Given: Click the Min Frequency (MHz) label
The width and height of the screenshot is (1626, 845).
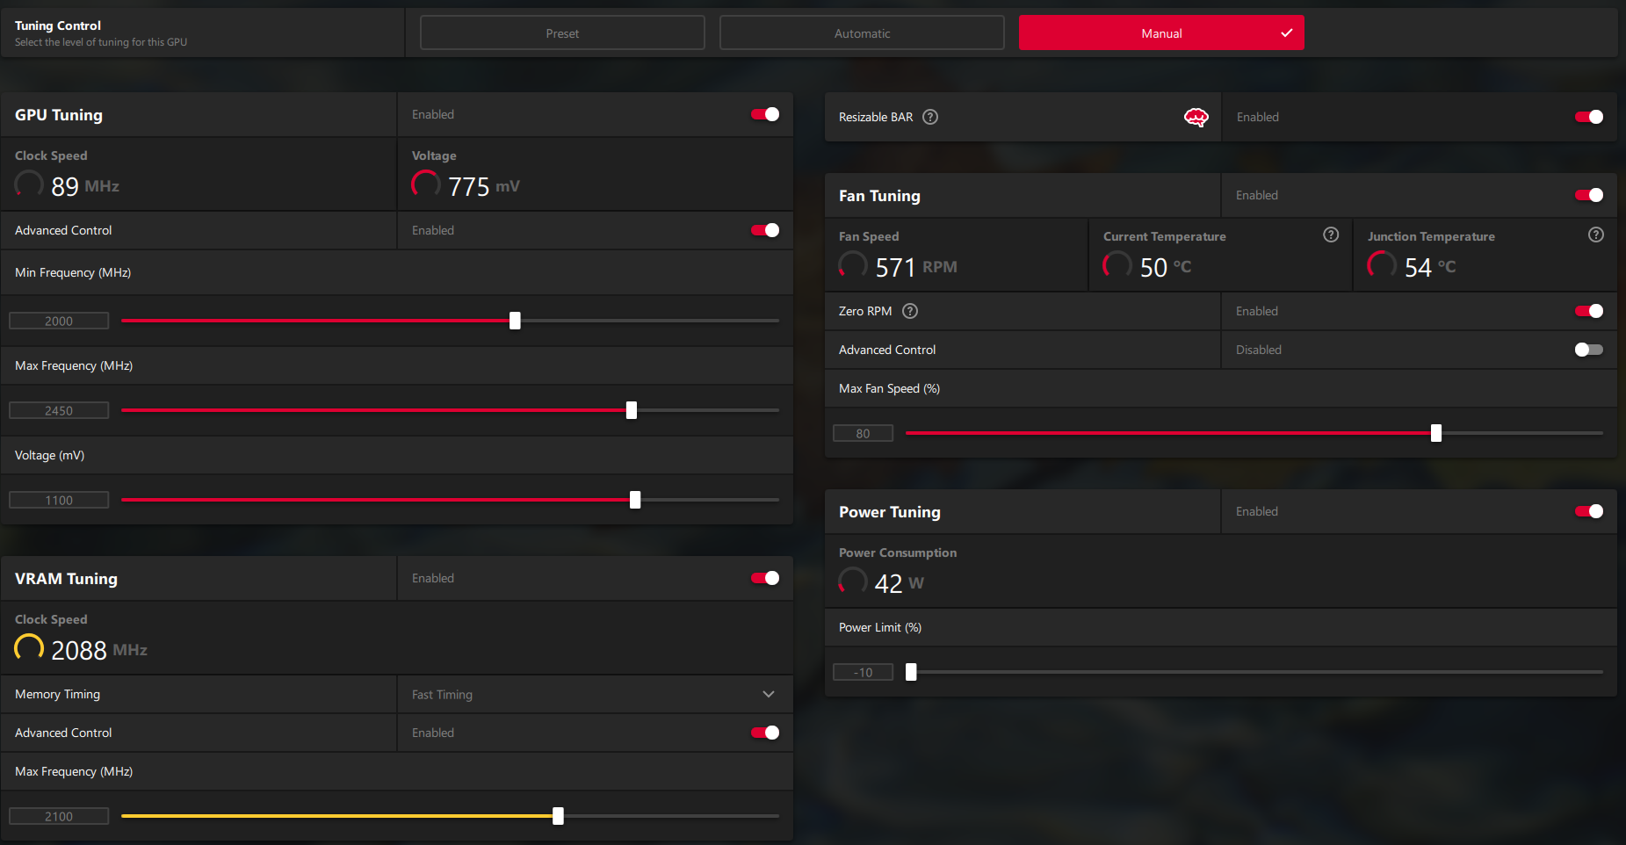Looking at the screenshot, I should 73,272.
